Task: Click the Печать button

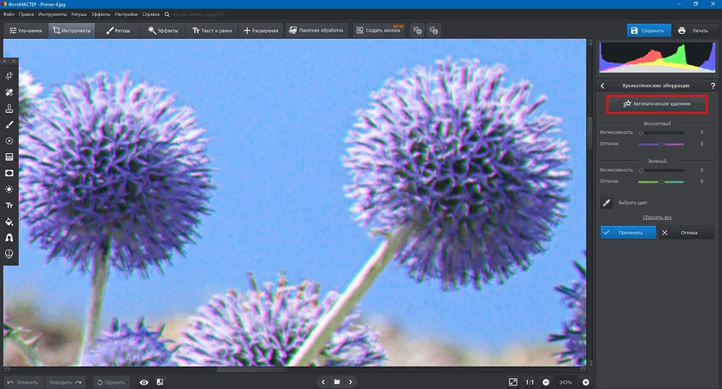Action: [694, 30]
